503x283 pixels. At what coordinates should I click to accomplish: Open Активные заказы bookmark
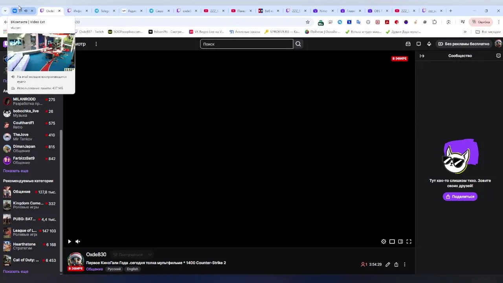coord(245,32)
